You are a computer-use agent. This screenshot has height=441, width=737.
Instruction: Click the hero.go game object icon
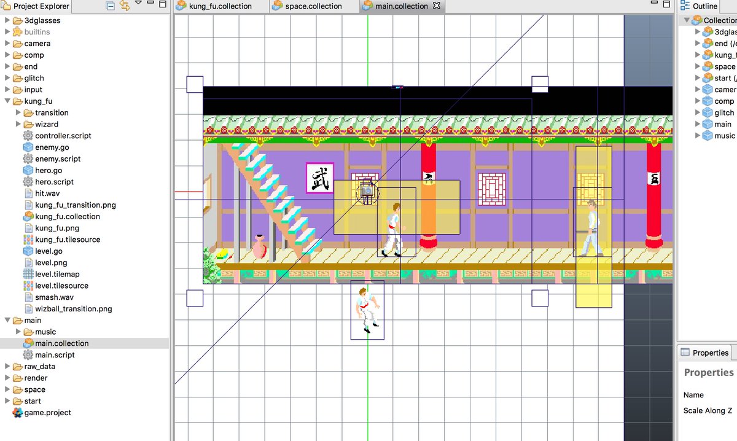coord(28,170)
